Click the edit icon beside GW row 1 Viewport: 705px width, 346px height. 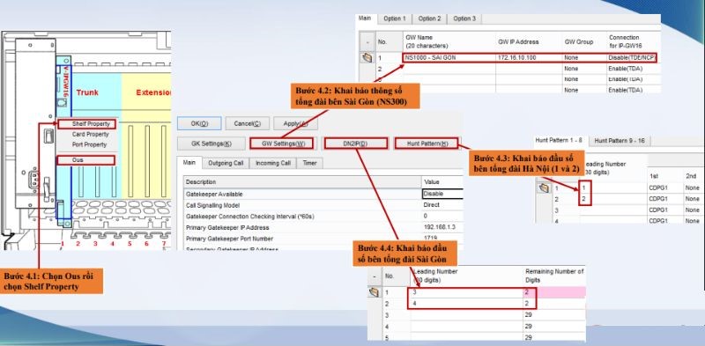(367, 58)
